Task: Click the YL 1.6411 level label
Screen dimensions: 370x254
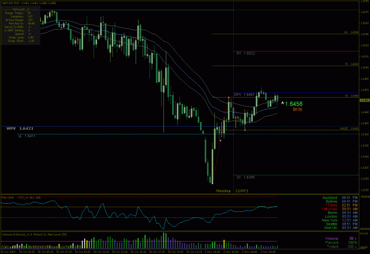Action: coord(27,136)
